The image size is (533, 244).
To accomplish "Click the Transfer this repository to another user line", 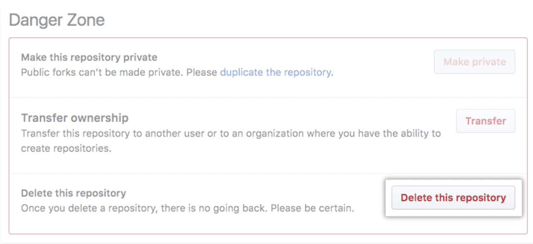I will [231, 134].
